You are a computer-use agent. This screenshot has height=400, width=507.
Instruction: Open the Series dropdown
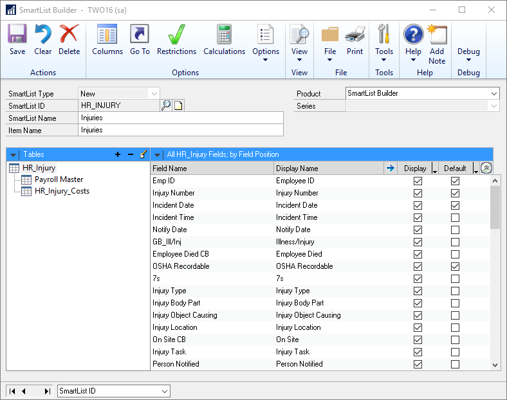coord(493,106)
